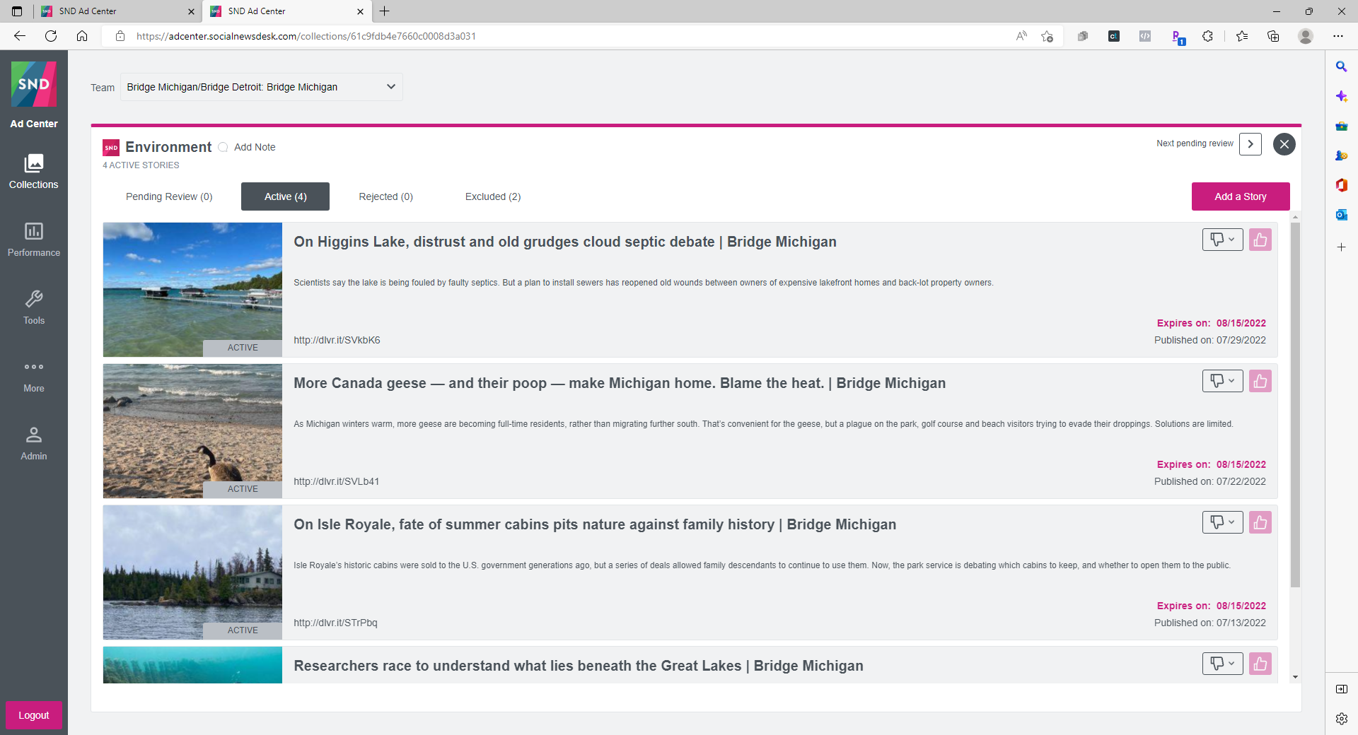Viewport: 1358px width, 735px height.
Task: Go to next pending review arrow
Action: (1250, 144)
